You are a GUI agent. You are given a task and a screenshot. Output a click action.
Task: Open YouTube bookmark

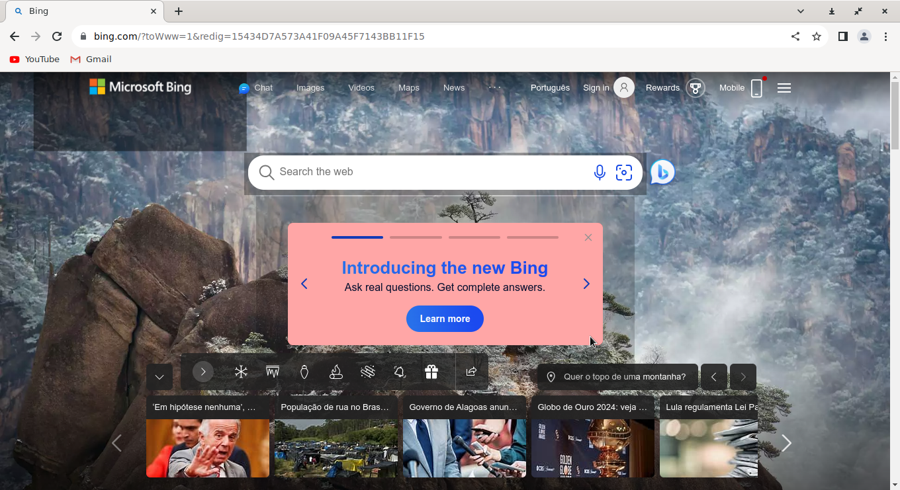click(x=34, y=60)
